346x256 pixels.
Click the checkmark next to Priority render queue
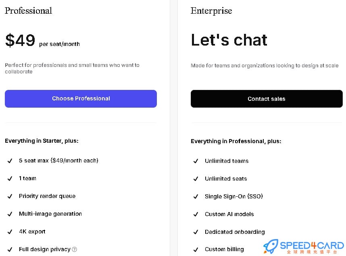[10, 196]
